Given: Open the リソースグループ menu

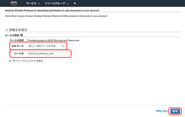Looking at the screenshot, I should [57, 3].
